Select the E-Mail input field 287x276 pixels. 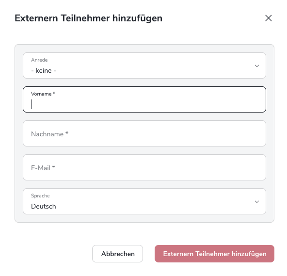tap(144, 167)
